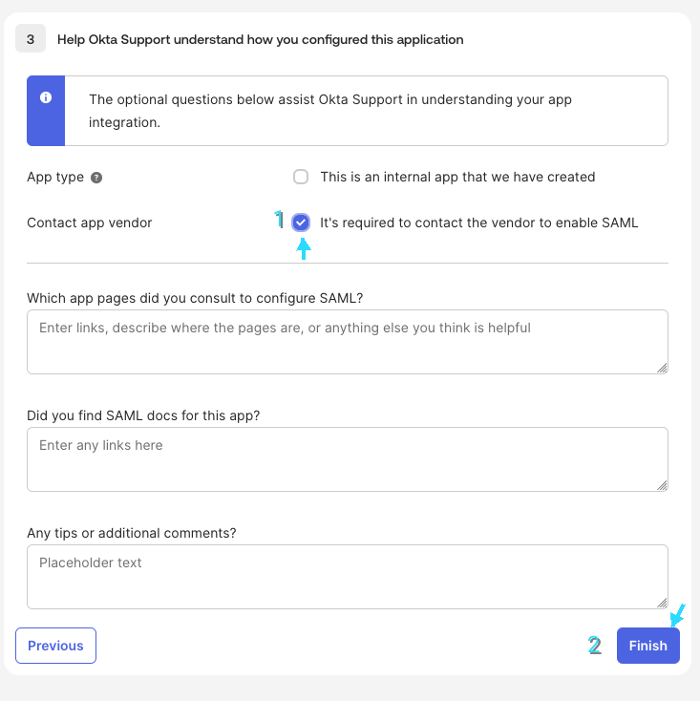Click the "Contact app vendor" field label

click(x=90, y=223)
